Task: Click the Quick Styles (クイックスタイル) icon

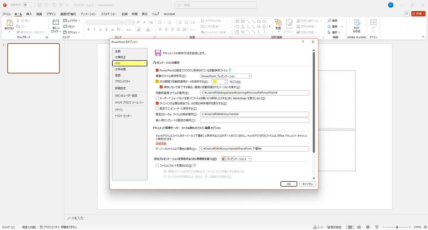Action: click(289, 22)
